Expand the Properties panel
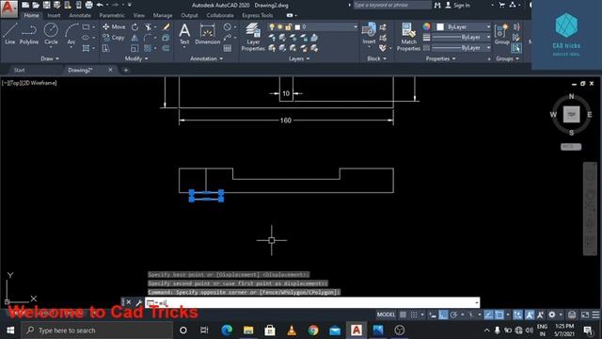This screenshot has height=339, width=602. tap(440, 58)
